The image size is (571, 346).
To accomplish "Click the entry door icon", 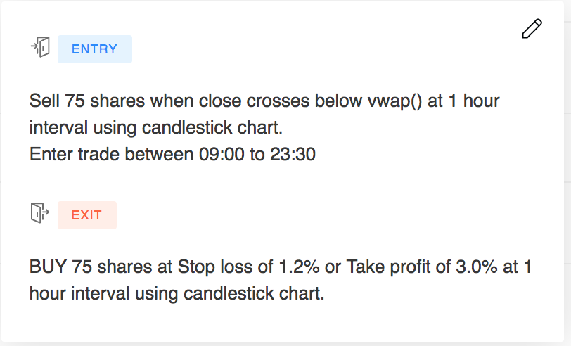I will [x=40, y=47].
